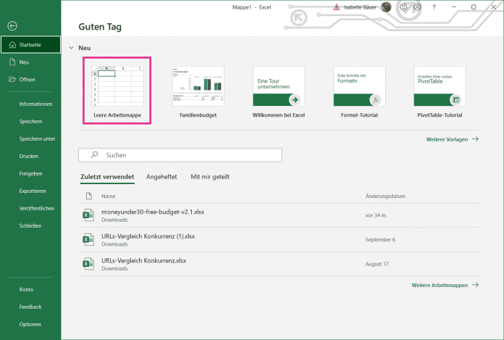Screen dimensions: 504x340
Task: Open moneyunder30-free-budget-v2.1.xlsx file
Action: pyautogui.click(x=279, y=215)
